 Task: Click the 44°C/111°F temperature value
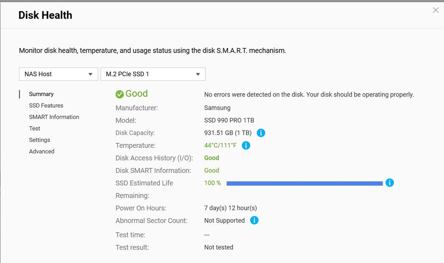(220, 146)
